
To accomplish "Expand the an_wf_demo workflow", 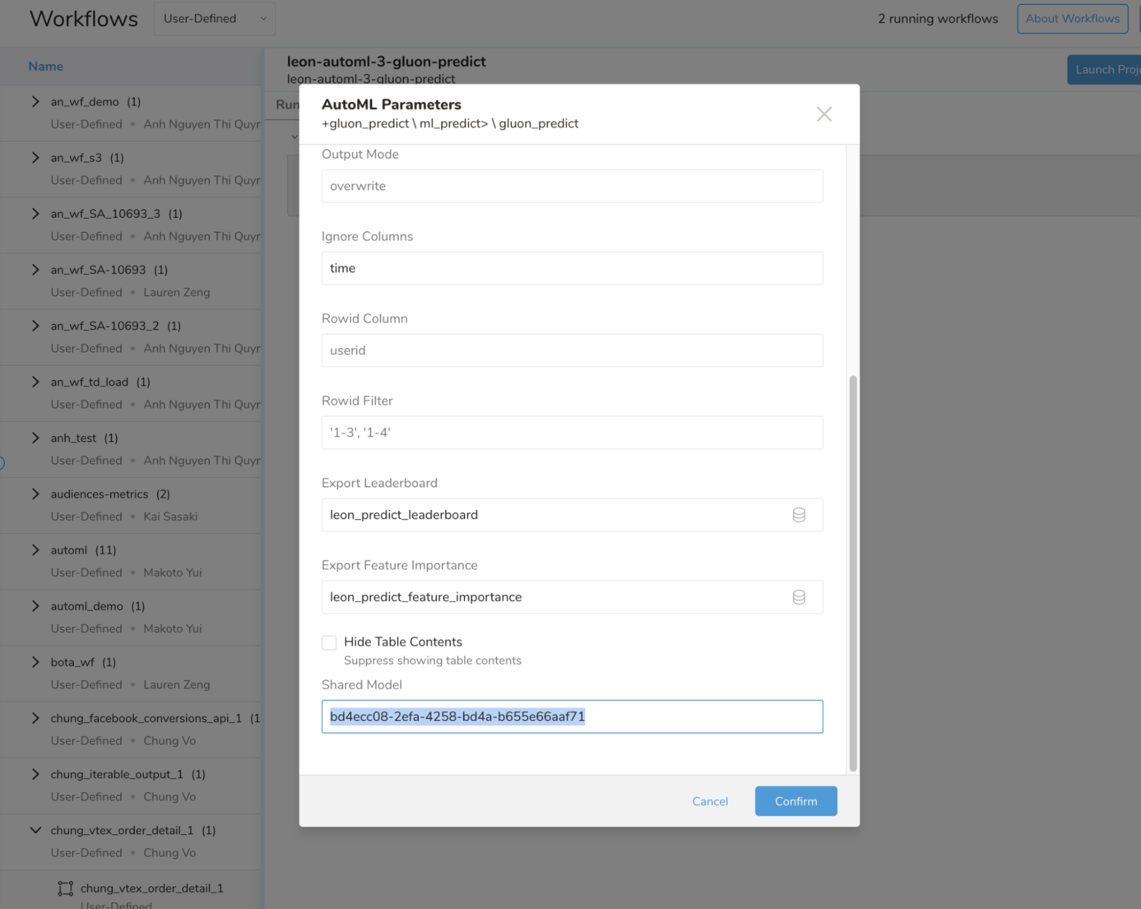I will pos(35,101).
